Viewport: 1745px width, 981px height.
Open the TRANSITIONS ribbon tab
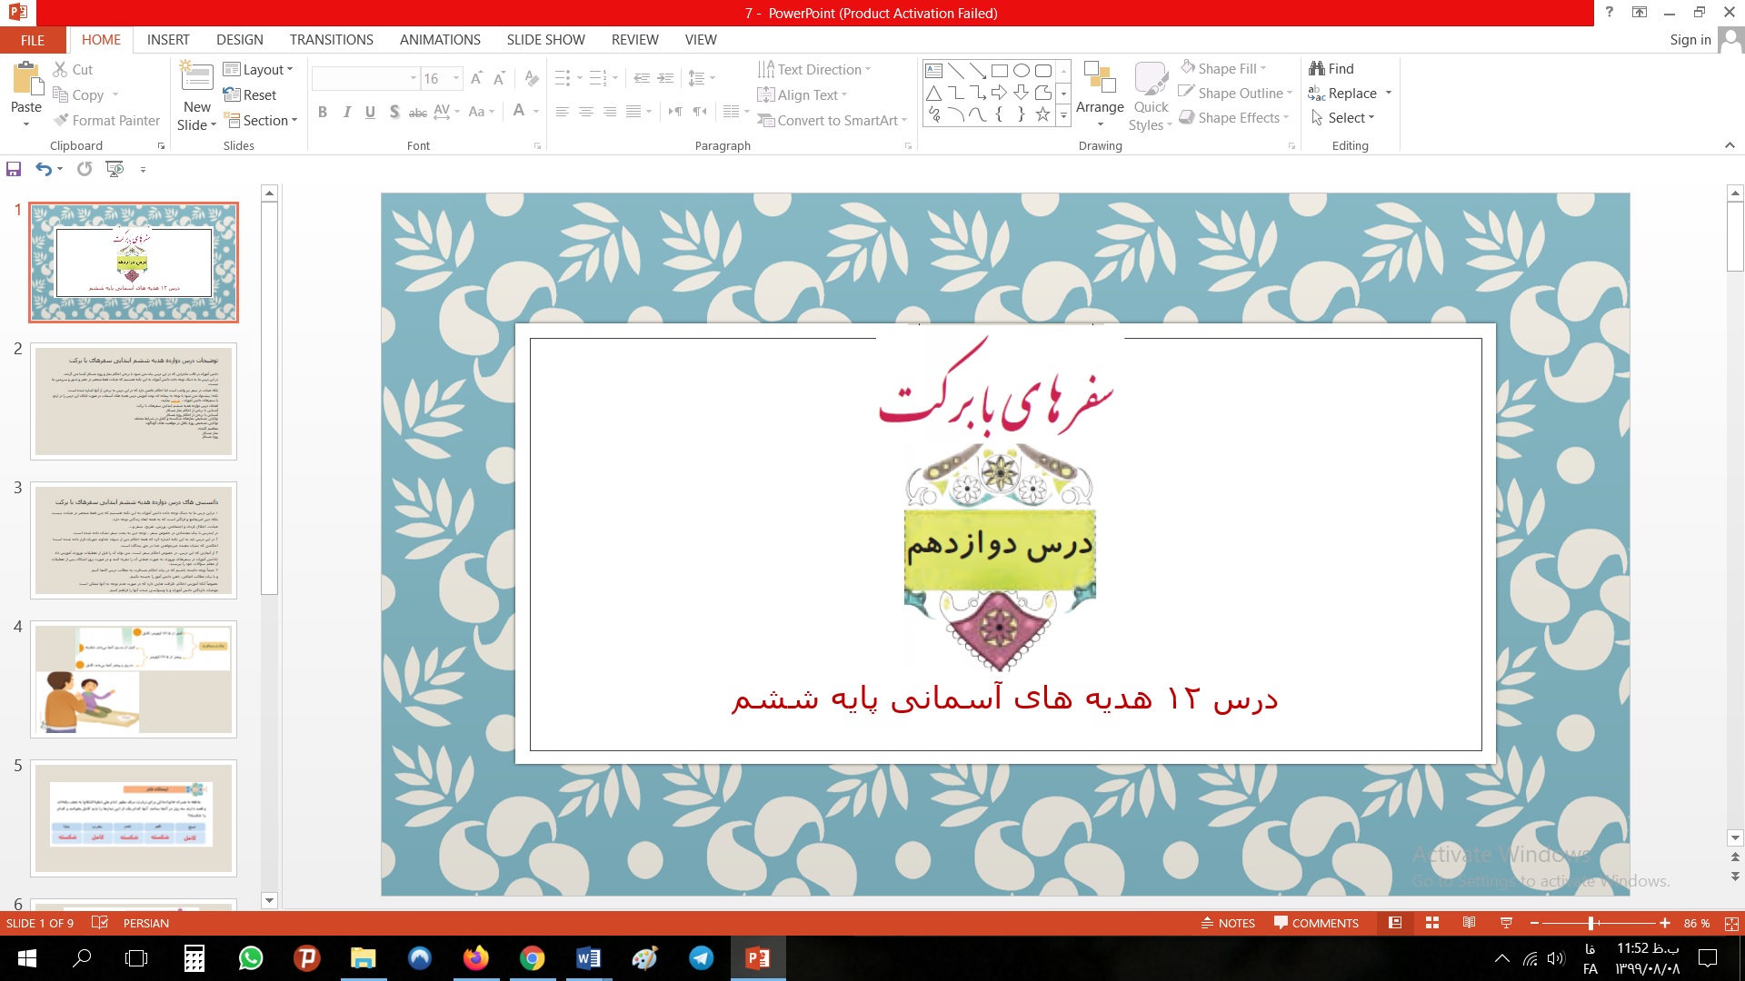(331, 40)
